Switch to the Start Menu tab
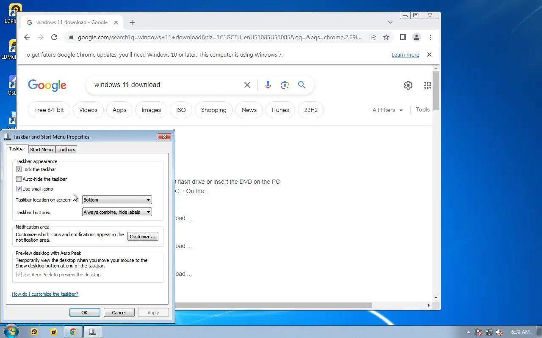Screen dimensions: 542x338 pos(41,150)
